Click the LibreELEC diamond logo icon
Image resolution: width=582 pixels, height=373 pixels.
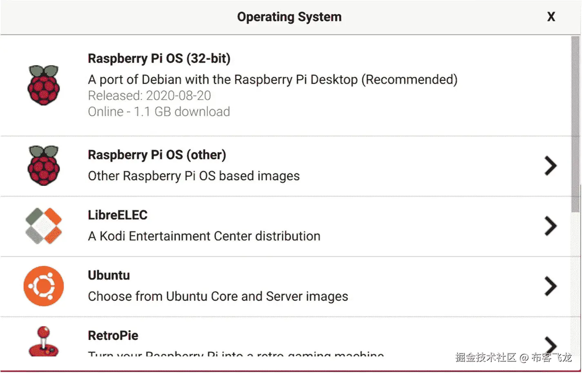44,226
